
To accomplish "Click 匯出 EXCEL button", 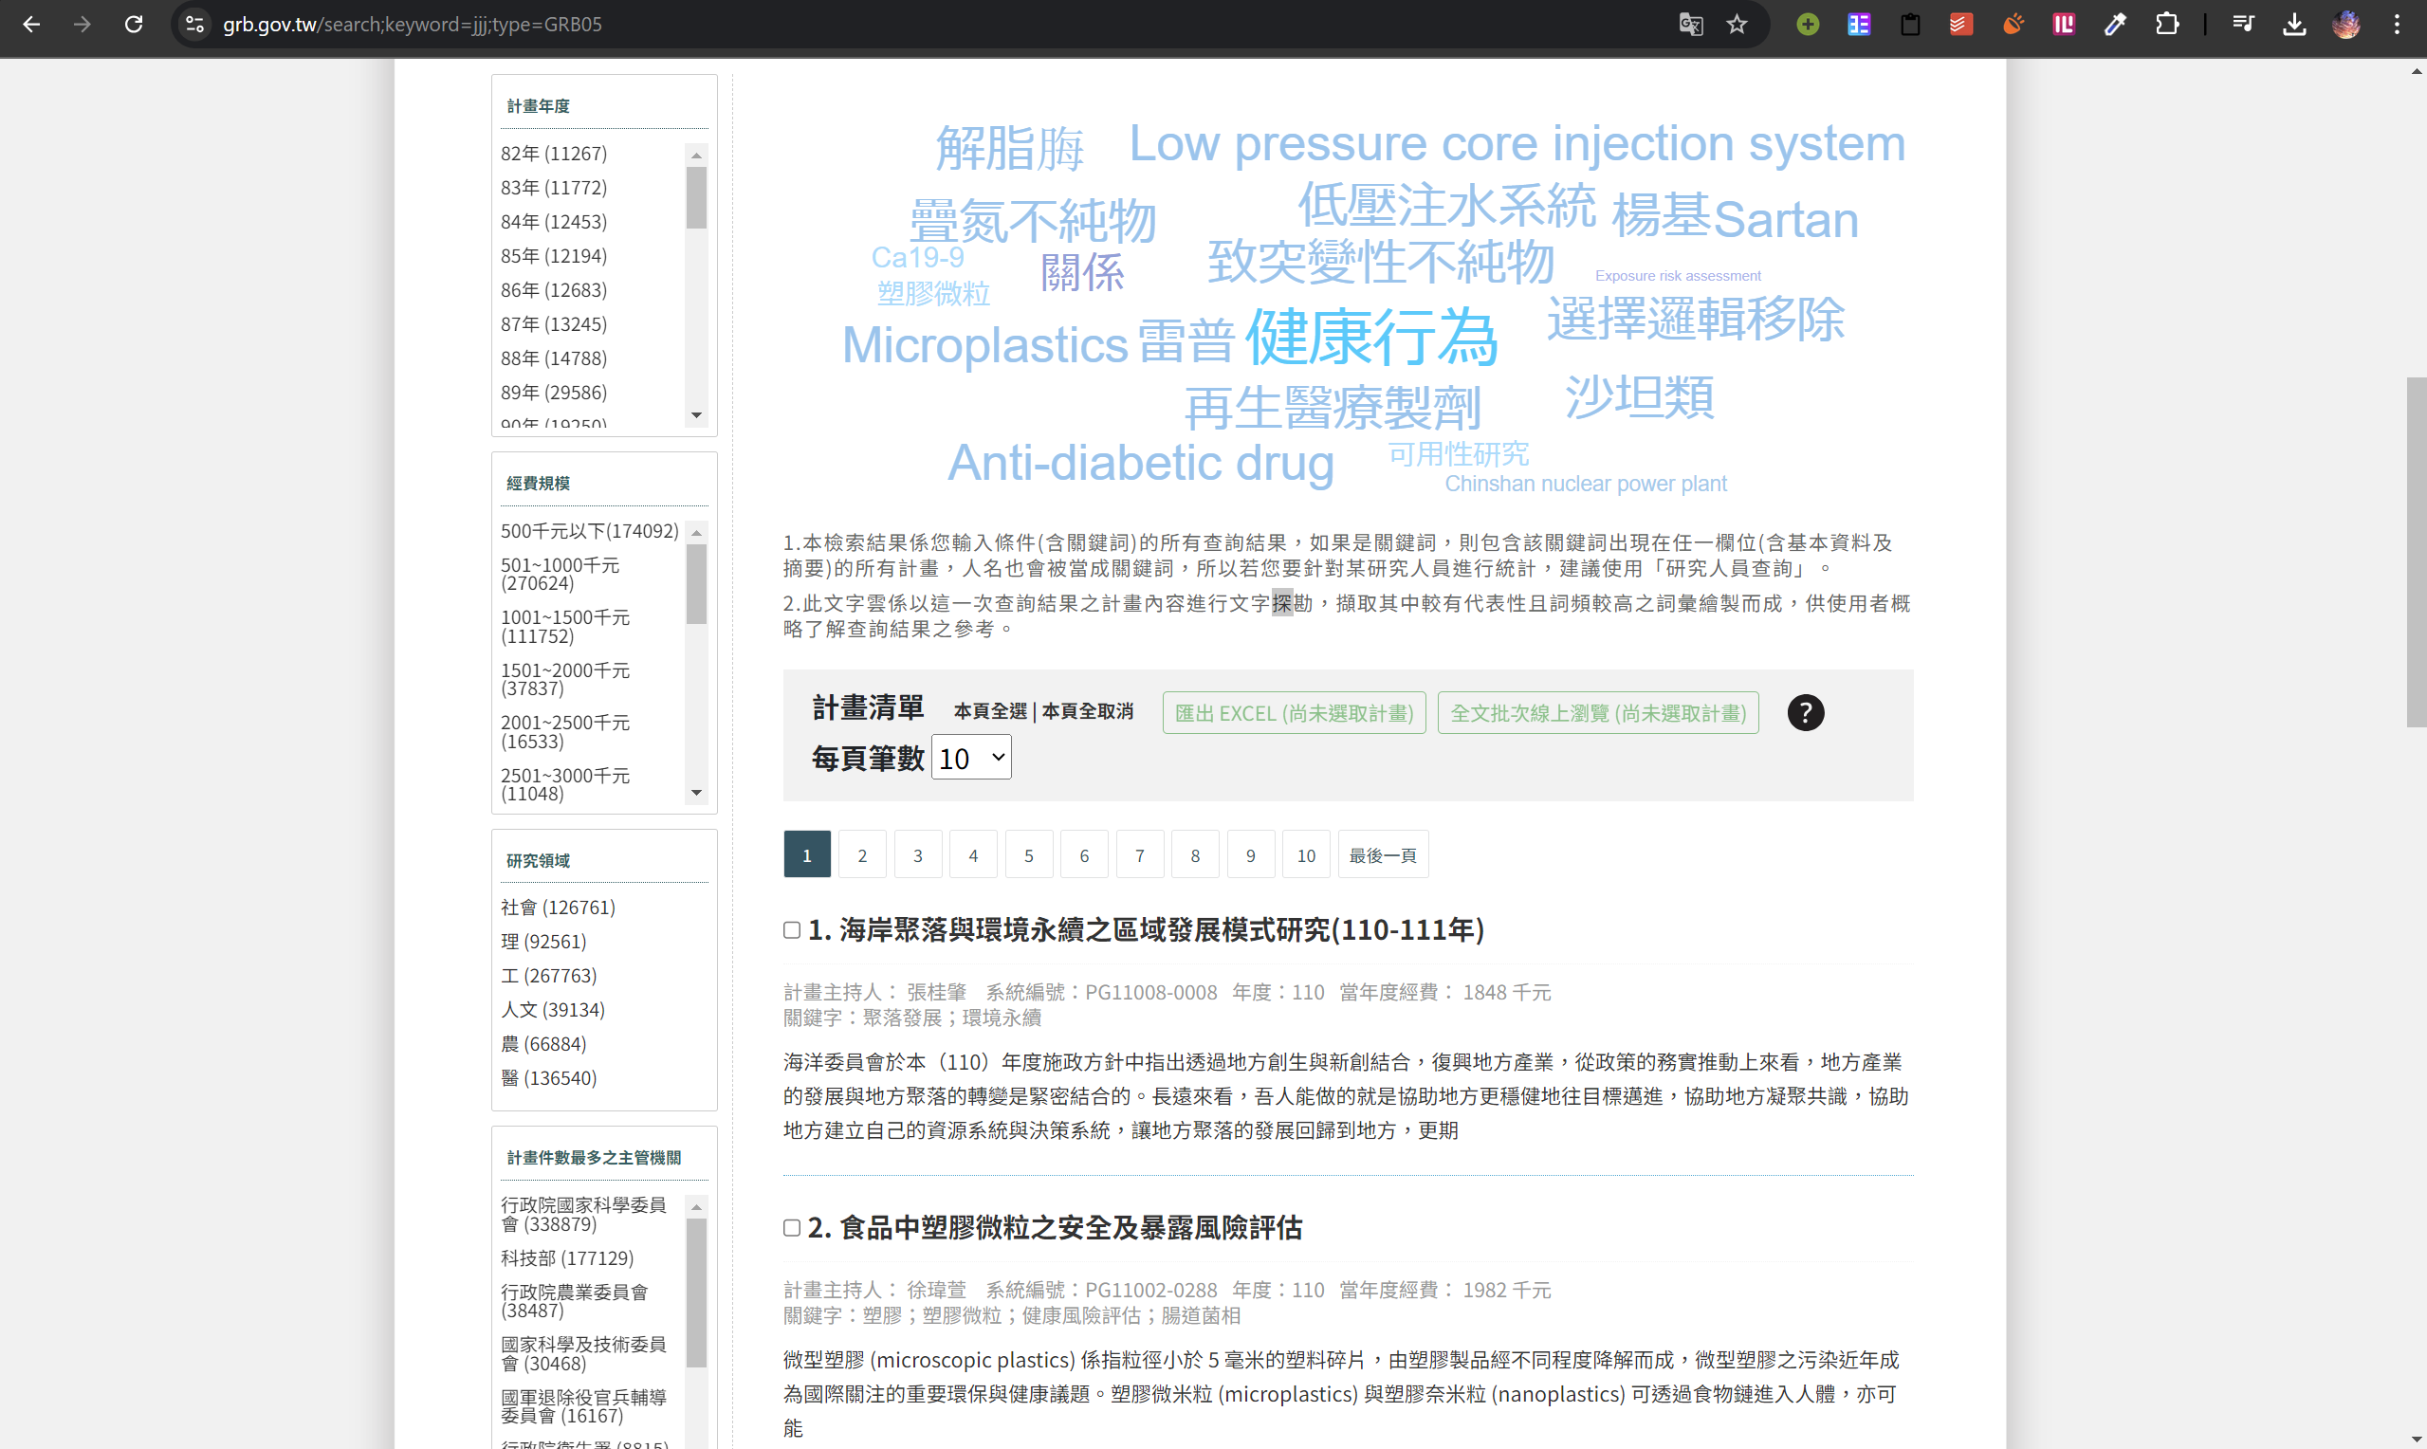I will pos(1294,713).
